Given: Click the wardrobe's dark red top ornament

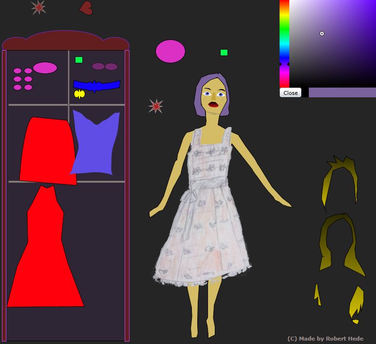Looking at the screenshot, I should click(x=66, y=40).
